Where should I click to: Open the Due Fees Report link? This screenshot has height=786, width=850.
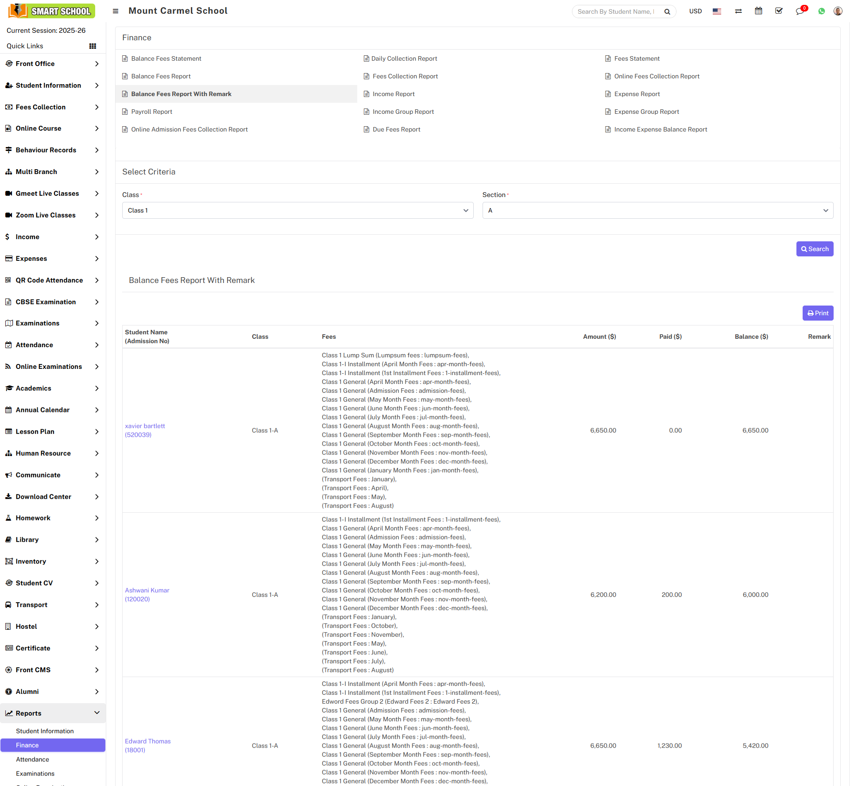[396, 129]
